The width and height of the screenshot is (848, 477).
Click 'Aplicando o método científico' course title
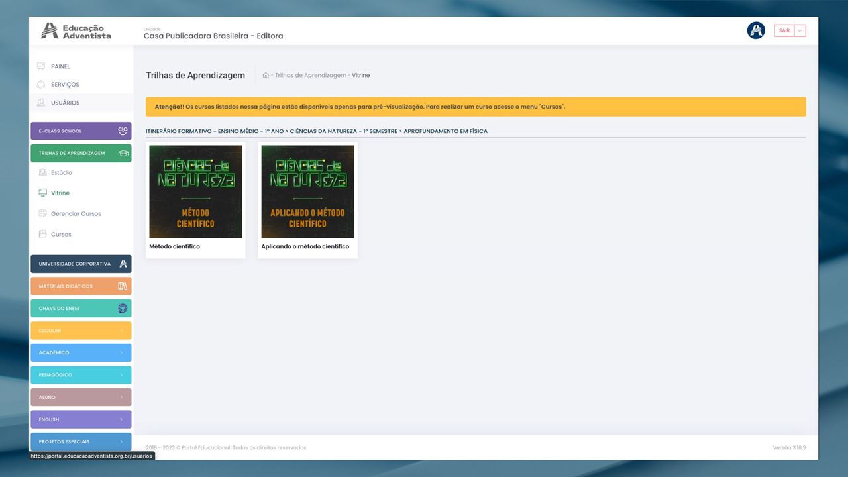(x=305, y=246)
